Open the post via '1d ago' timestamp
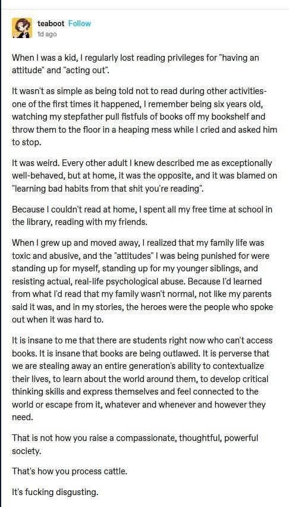The image size is (289, 507). click(x=47, y=34)
